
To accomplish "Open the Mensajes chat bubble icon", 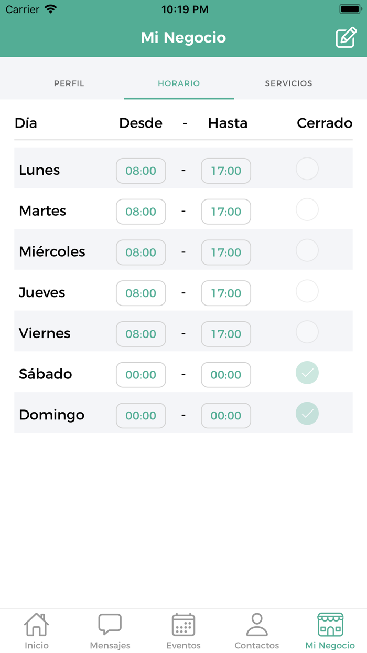I will pos(110,627).
